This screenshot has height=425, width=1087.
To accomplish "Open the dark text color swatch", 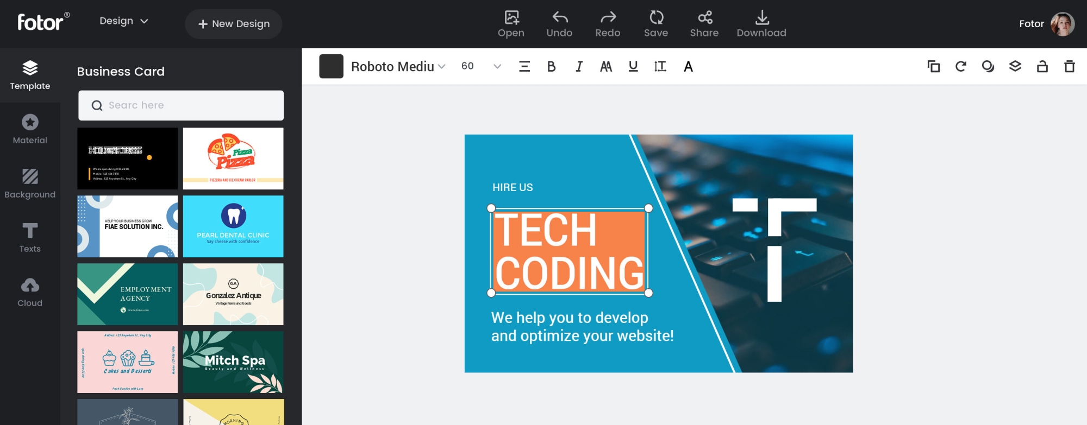I will coord(331,66).
